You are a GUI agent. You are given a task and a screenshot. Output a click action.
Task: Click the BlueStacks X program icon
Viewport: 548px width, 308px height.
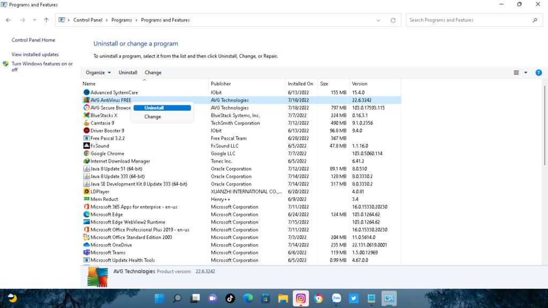tap(86, 115)
